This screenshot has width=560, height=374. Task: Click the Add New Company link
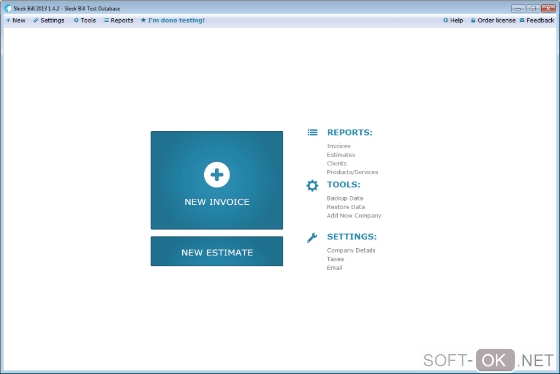[x=354, y=215]
